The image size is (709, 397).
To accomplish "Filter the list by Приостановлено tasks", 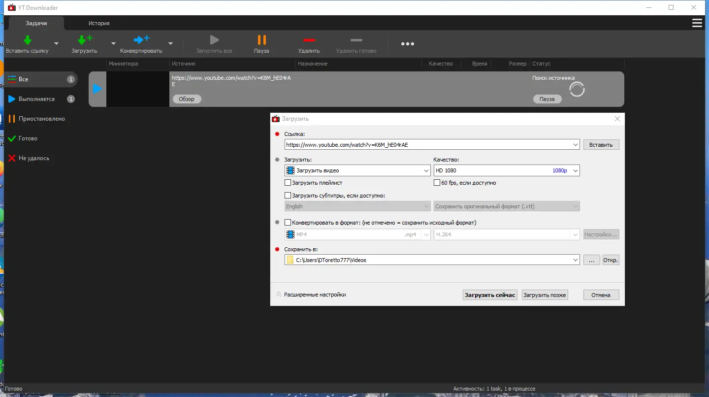I will pyautogui.click(x=41, y=119).
